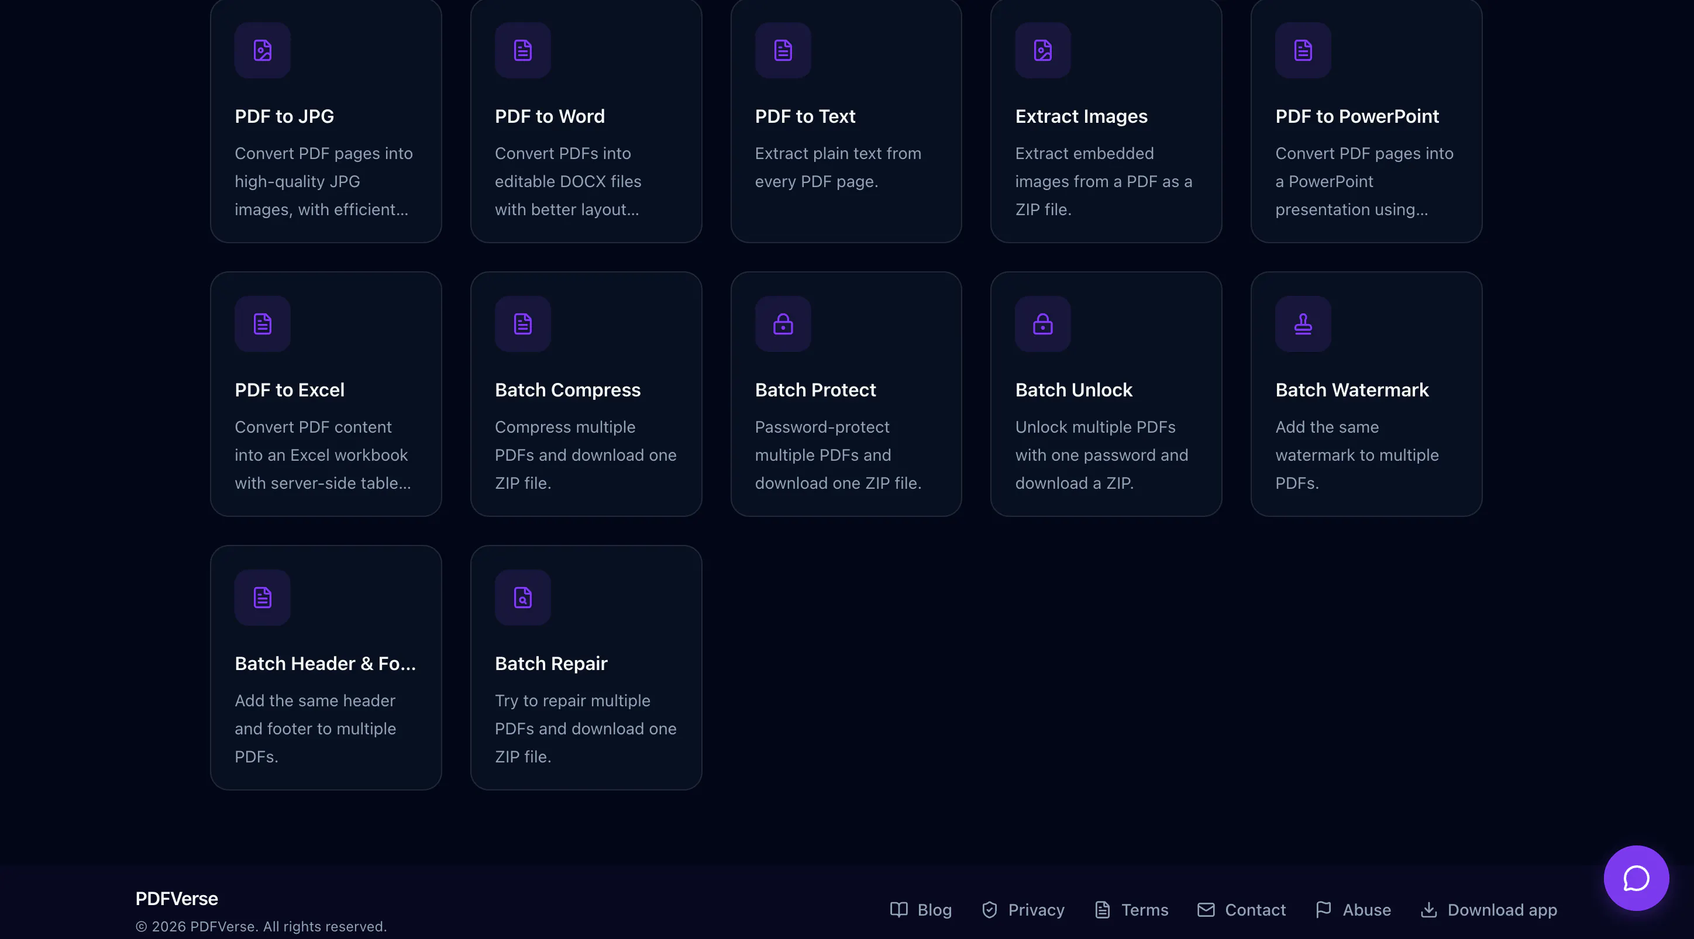
Task: Click the Batch Protect lock icon
Action: 783,324
